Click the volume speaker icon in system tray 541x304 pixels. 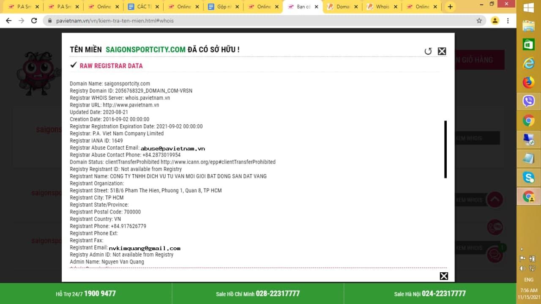pos(523,268)
